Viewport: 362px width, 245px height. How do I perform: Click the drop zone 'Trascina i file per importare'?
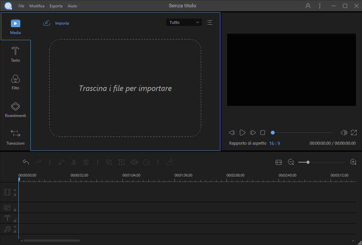tap(126, 88)
